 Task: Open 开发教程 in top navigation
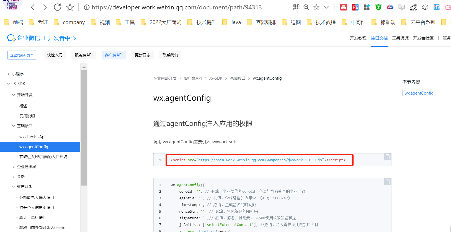[x=358, y=38]
